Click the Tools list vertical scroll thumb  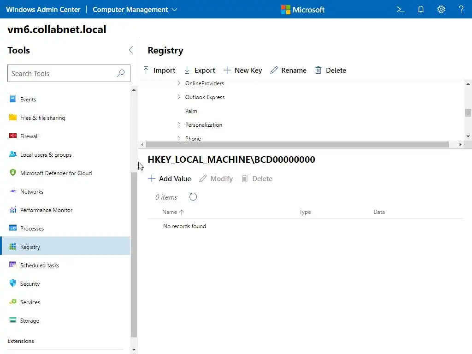click(x=134, y=254)
